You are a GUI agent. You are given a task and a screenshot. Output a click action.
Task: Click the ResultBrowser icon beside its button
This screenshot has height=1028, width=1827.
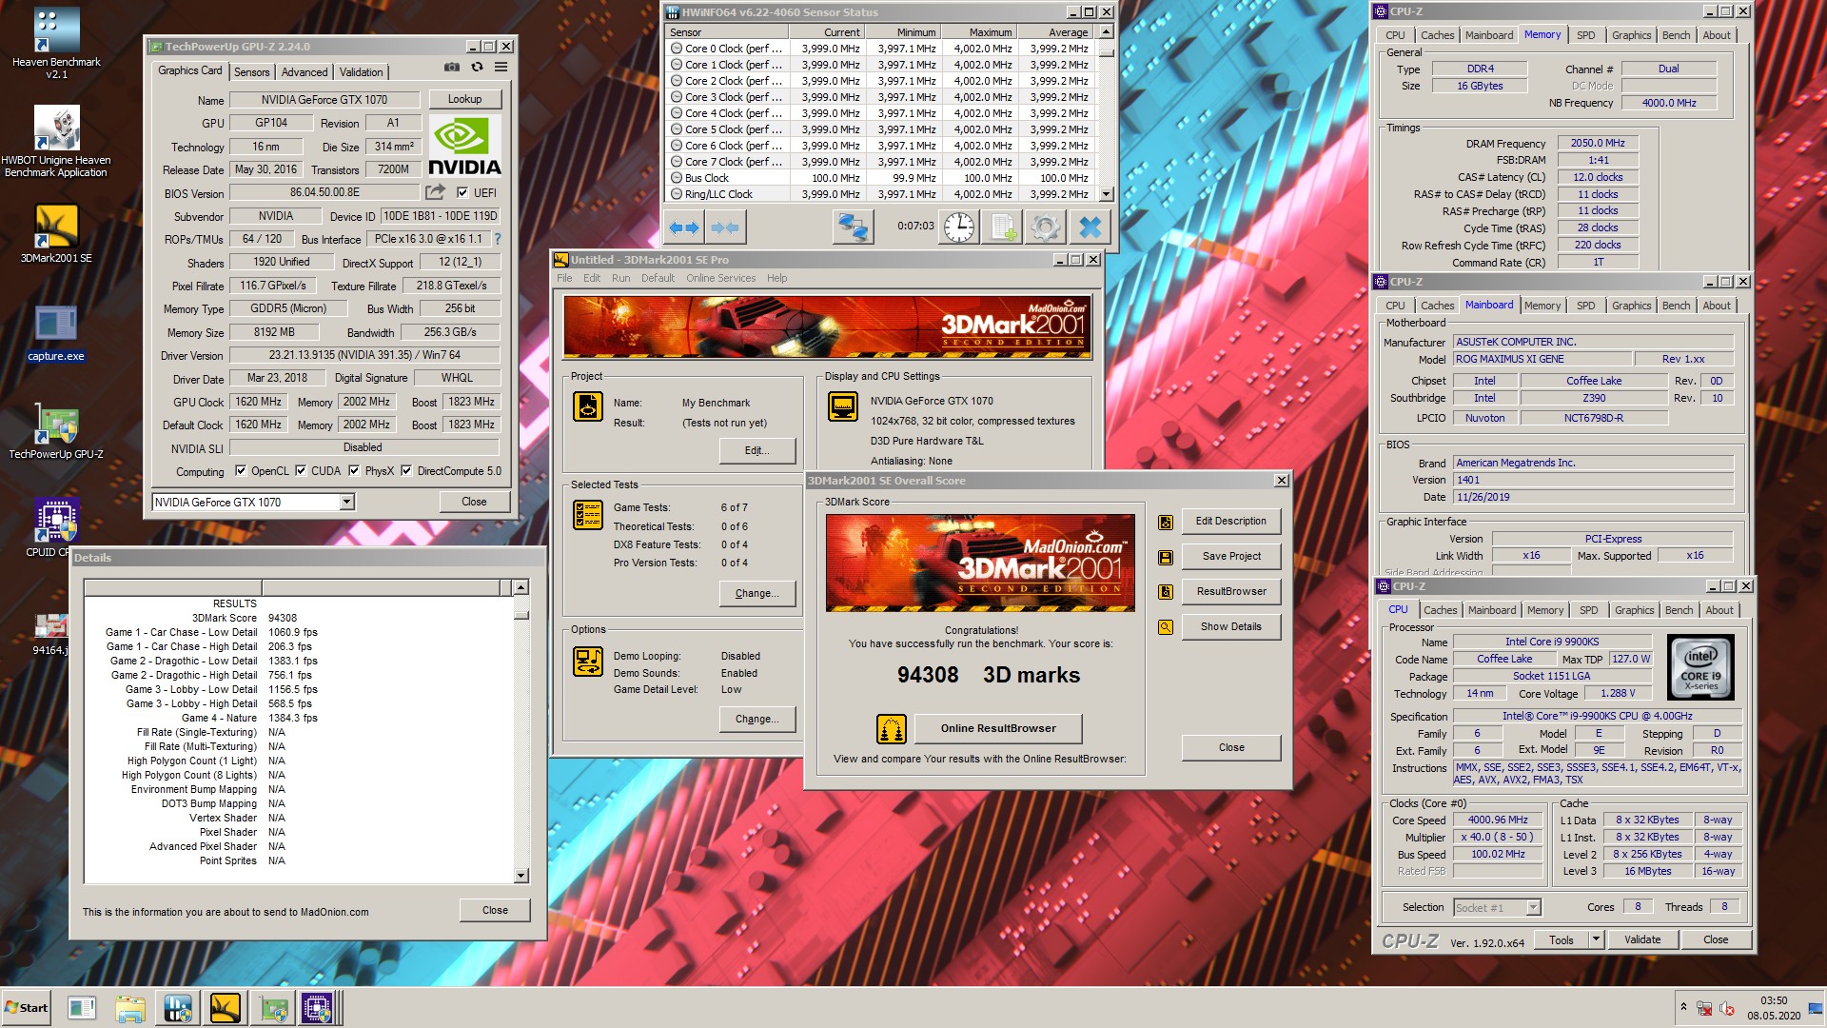[x=1165, y=592]
